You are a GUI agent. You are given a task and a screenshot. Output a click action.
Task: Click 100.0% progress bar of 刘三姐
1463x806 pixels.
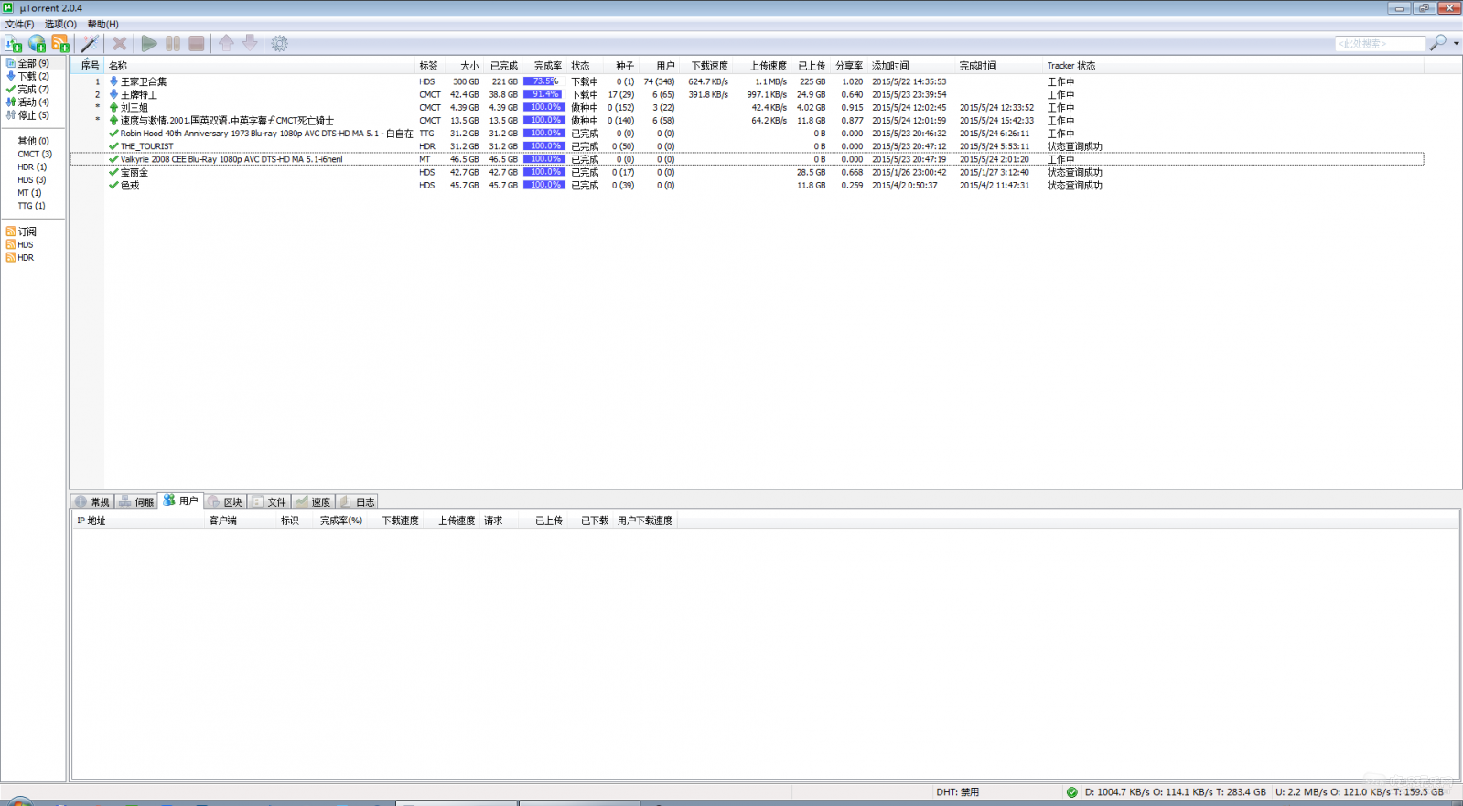point(543,107)
